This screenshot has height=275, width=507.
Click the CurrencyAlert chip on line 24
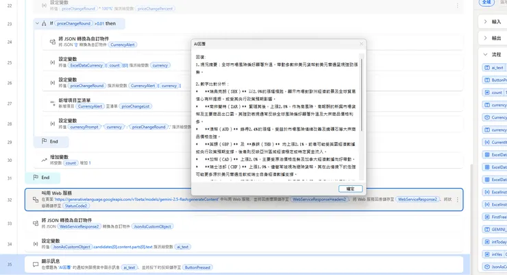click(123, 45)
